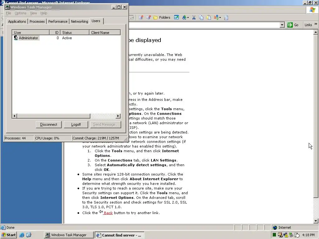Click the Active status cell
The height and width of the screenshot is (239, 319).
click(67, 38)
